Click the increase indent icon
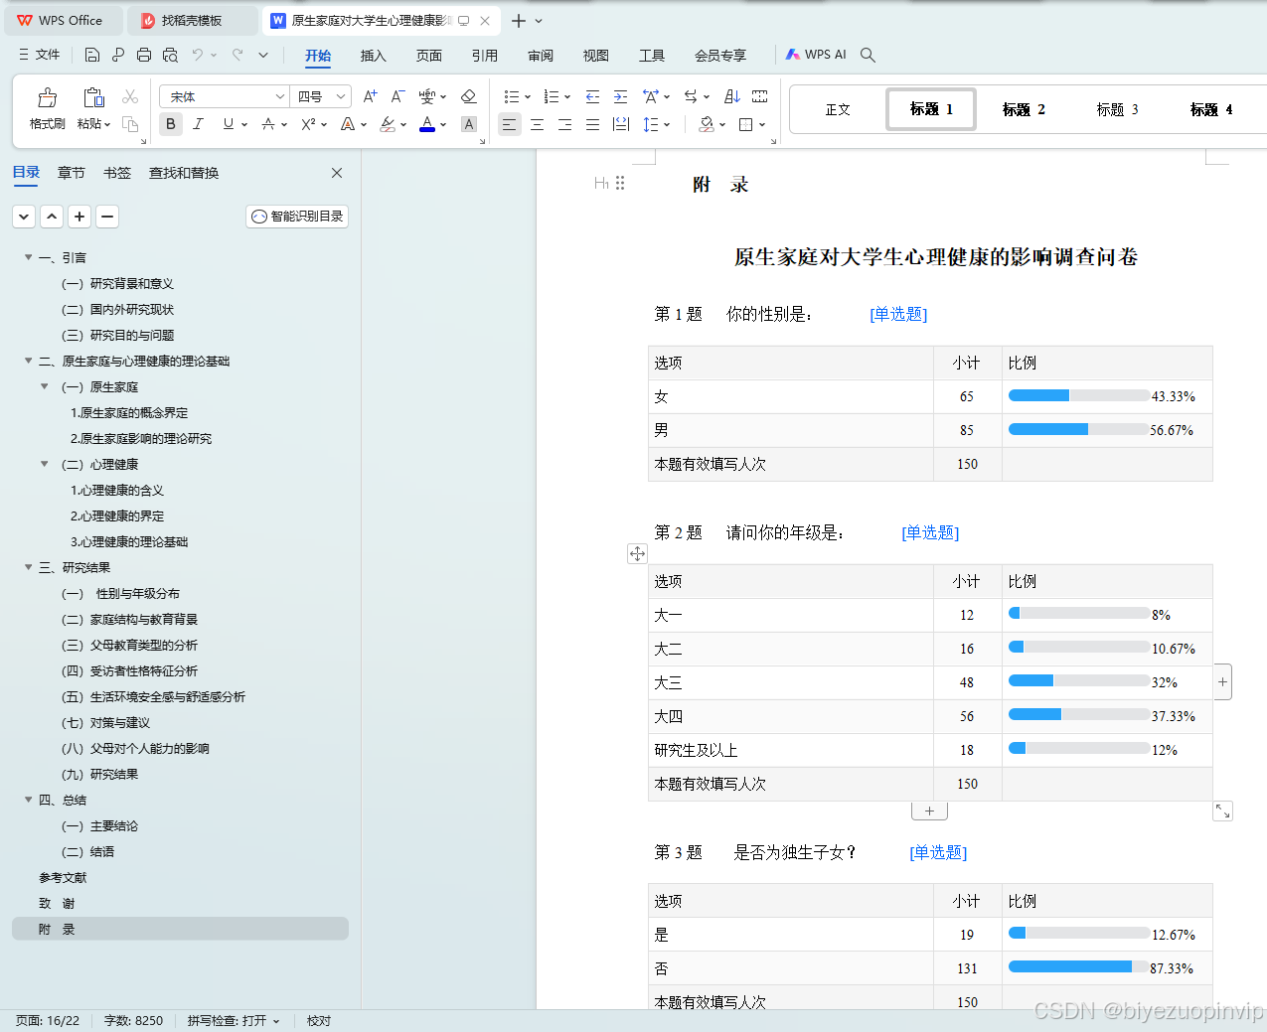This screenshot has width=1267, height=1032. point(620,96)
